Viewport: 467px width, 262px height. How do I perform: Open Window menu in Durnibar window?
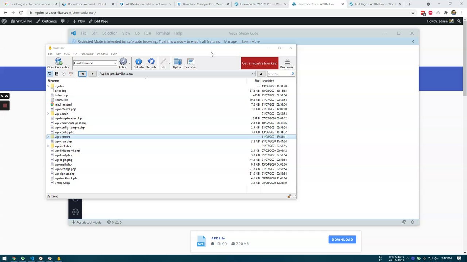102,54
